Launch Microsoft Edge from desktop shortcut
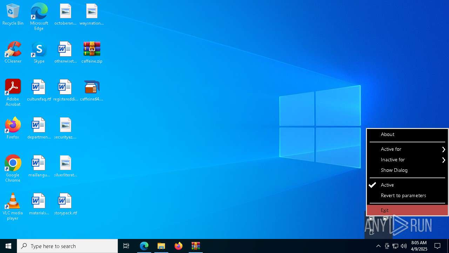The width and height of the screenshot is (449, 253). 39,17
